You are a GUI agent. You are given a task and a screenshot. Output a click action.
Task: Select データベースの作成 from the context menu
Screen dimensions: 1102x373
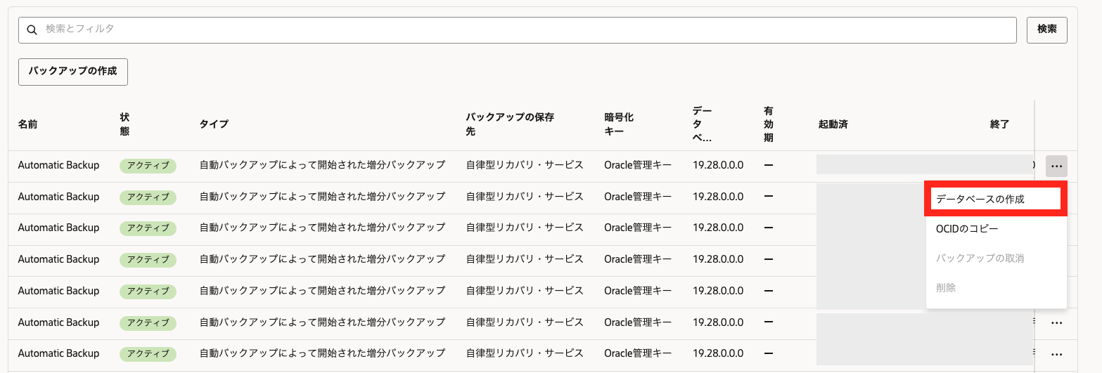(x=995, y=199)
